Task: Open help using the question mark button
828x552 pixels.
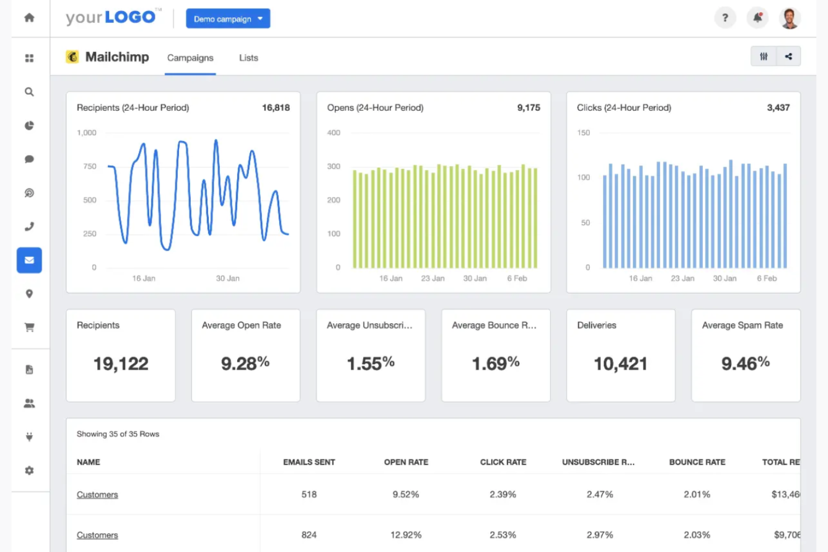Action: tap(726, 18)
